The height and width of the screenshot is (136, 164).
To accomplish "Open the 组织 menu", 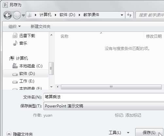I will pyautogui.click(x=14, y=26).
